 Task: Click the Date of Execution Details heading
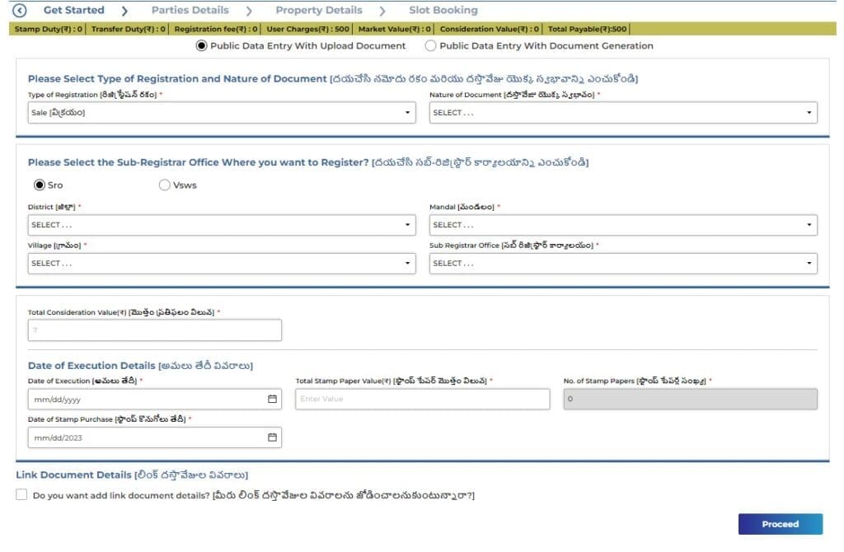click(140, 366)
